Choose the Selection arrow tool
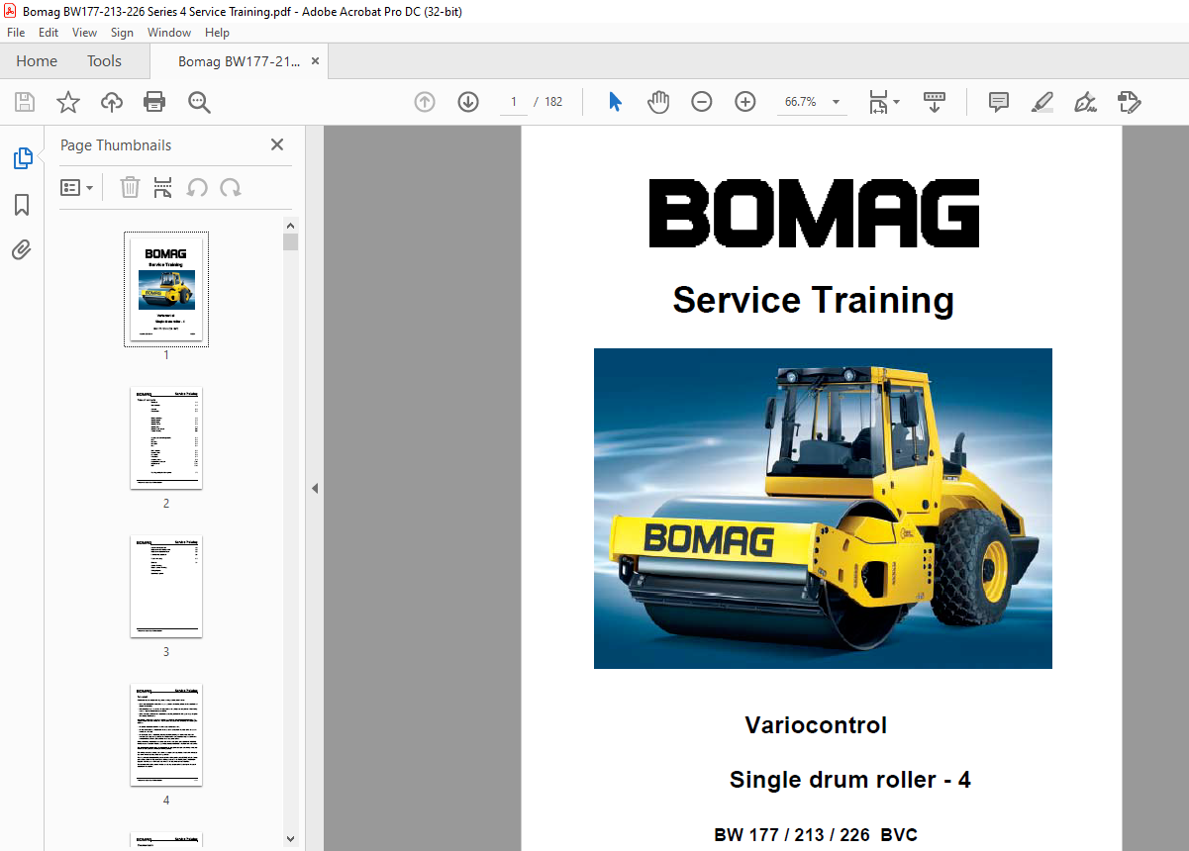 pyautogui.click(x=615, y=102)
